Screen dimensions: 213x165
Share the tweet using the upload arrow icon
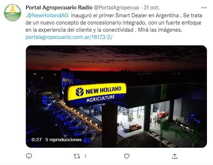(x=175, y=156)
